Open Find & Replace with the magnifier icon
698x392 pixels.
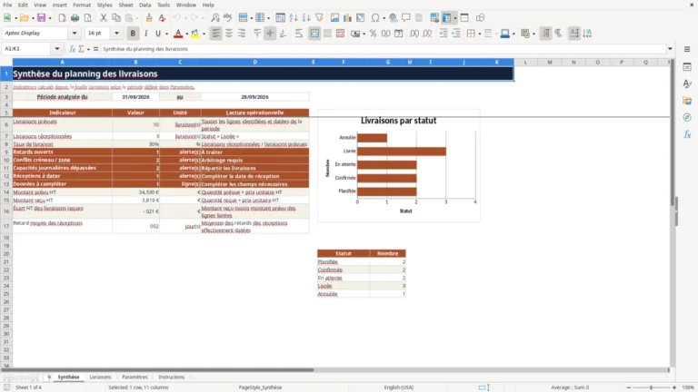coord(215,18)
